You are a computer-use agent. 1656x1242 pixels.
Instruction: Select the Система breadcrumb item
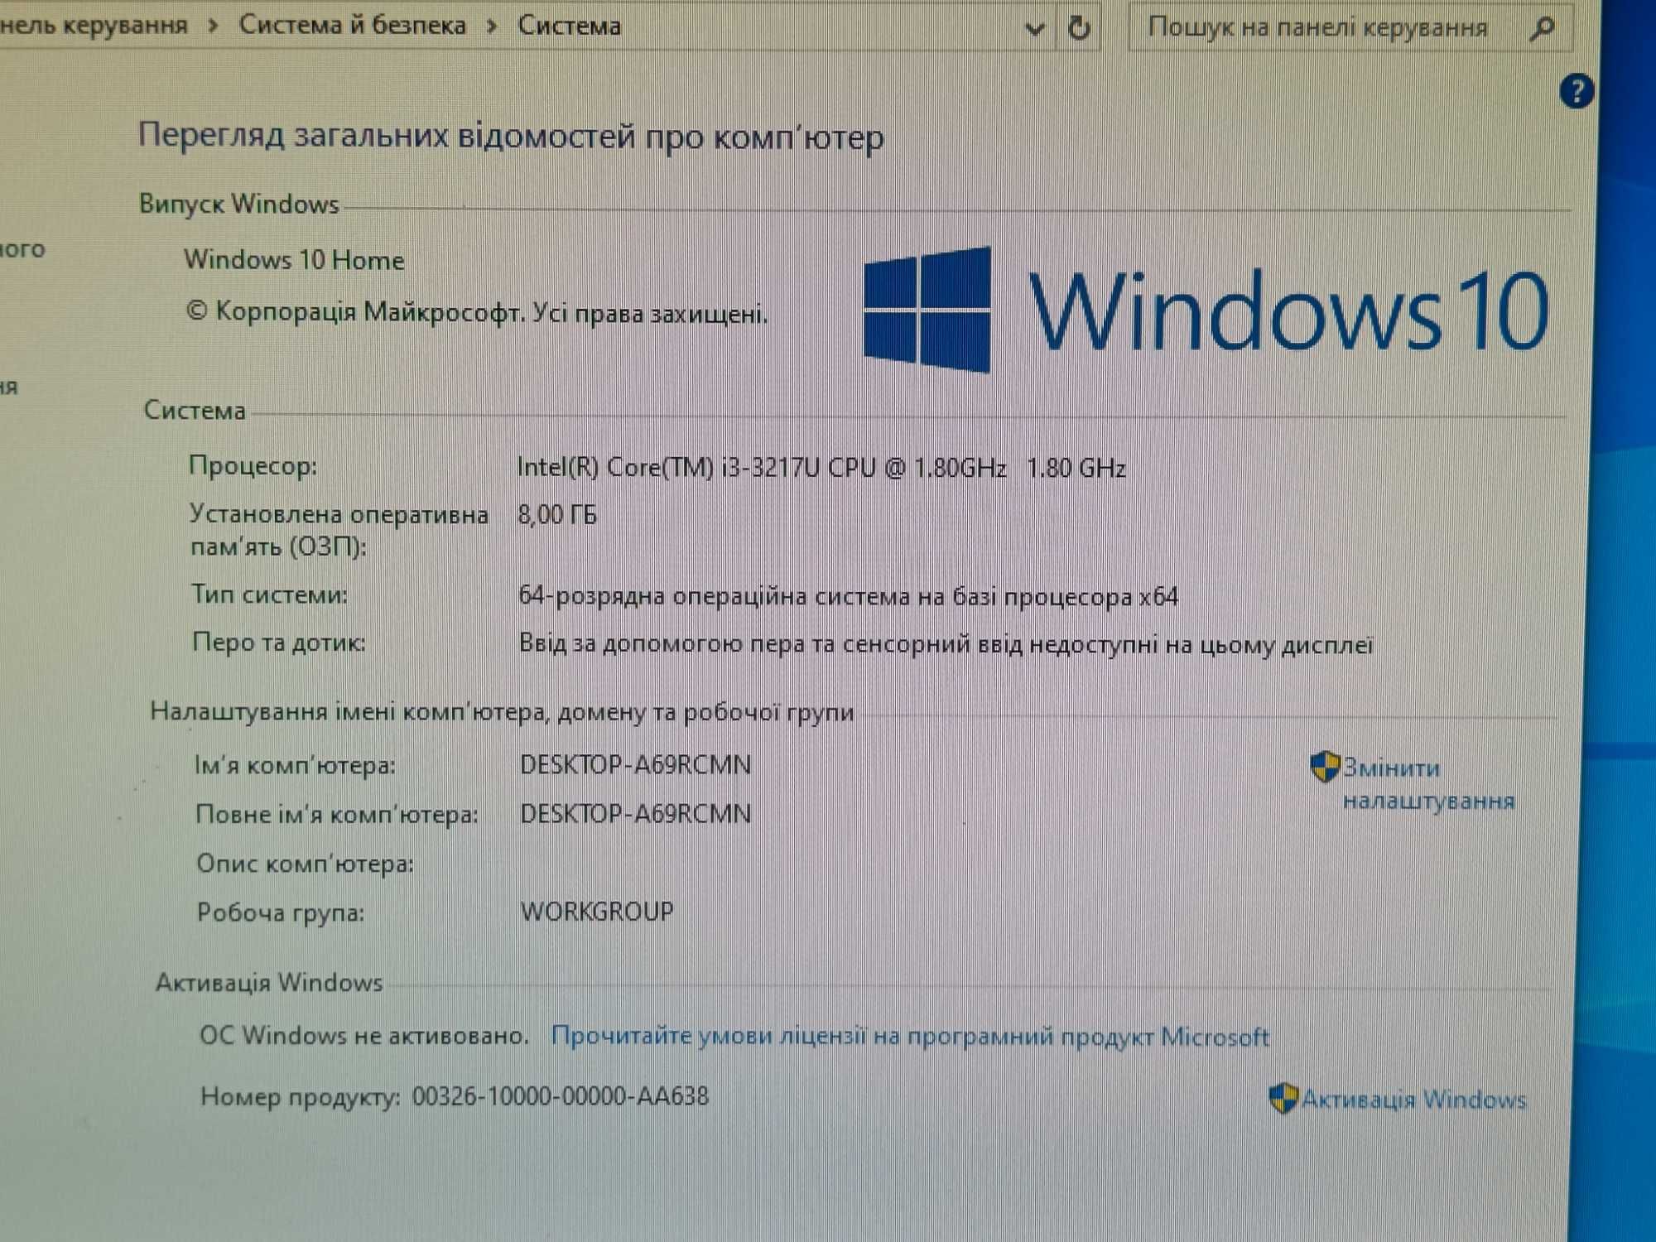pos(570,26)
